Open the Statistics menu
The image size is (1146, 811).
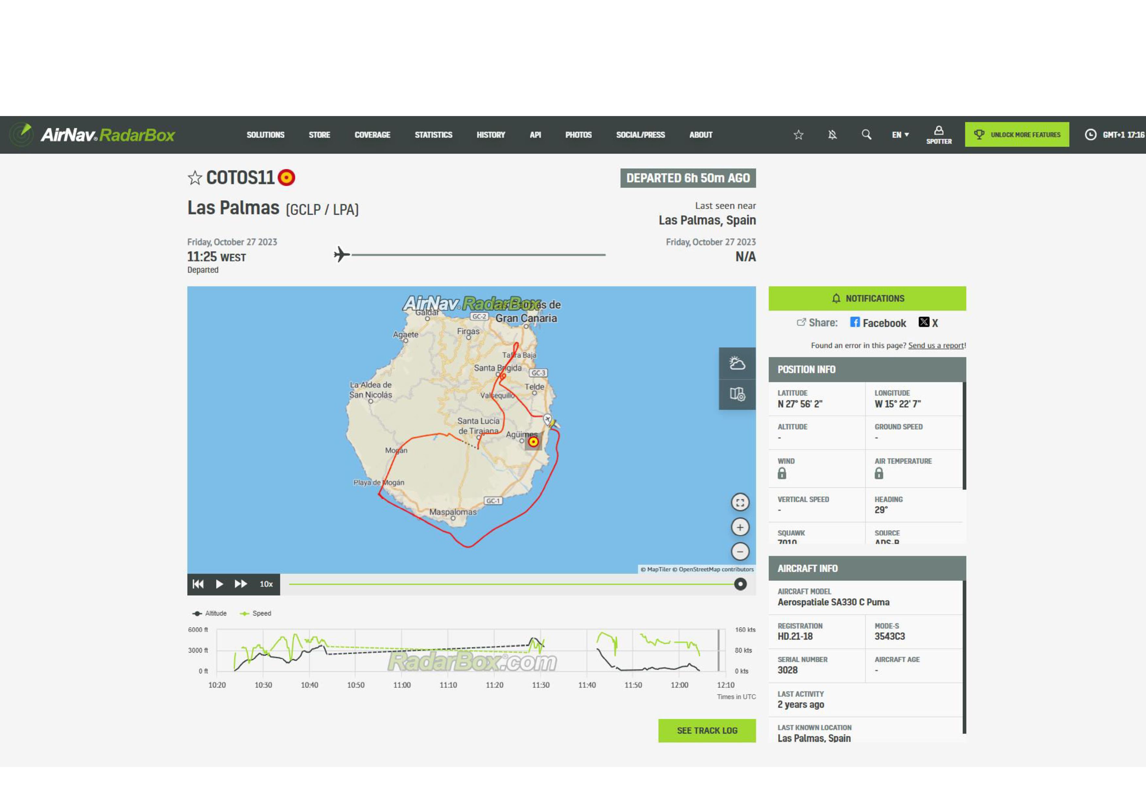point(433,135)
